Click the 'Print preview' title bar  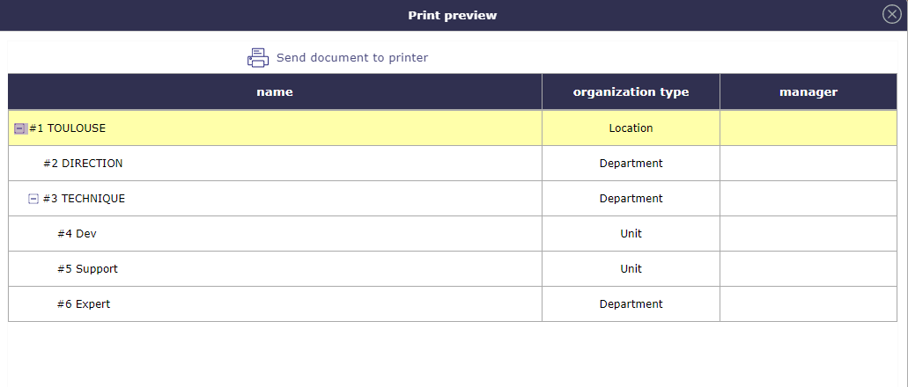click(x=453, y=15)
